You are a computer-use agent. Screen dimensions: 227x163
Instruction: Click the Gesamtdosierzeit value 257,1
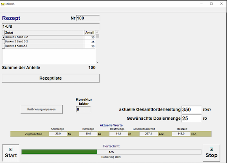[149, 134]
